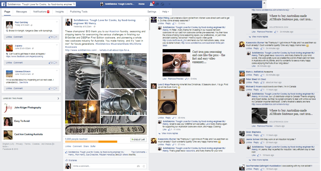Open the globe notifications icon in header
Image resolution: width=321 pixels, height=171 pixels.
[x=162, y=4]
